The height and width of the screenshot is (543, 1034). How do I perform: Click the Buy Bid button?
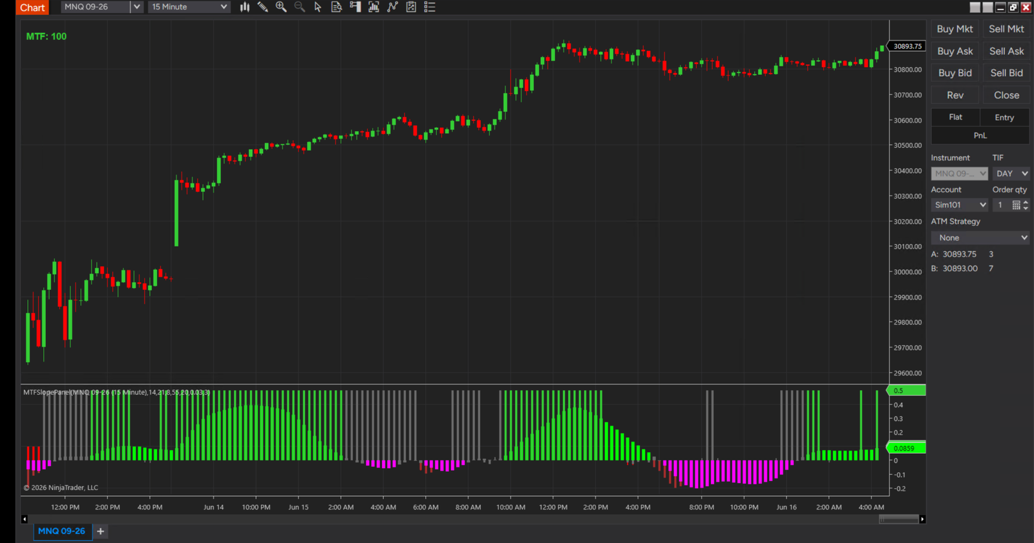[955, 73]
